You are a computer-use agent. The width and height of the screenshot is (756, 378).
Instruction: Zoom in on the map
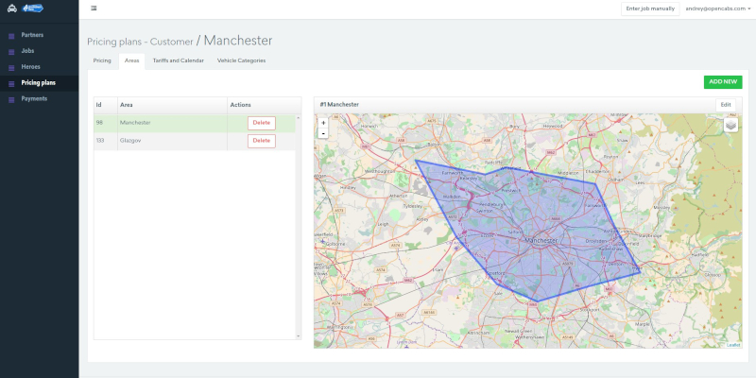pyautogui.click(x=323, y=122)
